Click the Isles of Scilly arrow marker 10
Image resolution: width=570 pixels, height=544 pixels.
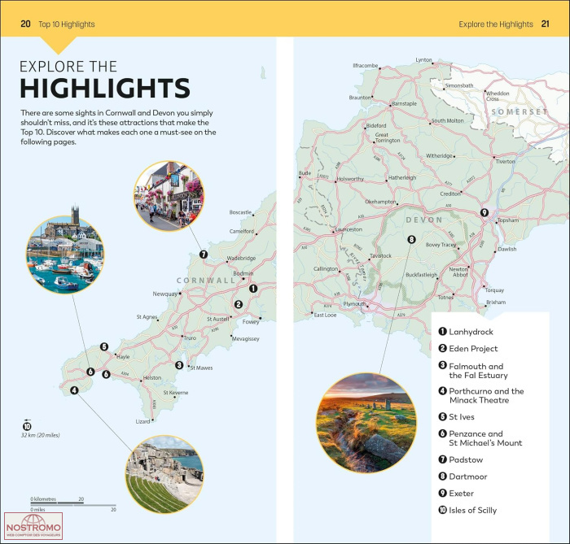[x=27, y=425]
